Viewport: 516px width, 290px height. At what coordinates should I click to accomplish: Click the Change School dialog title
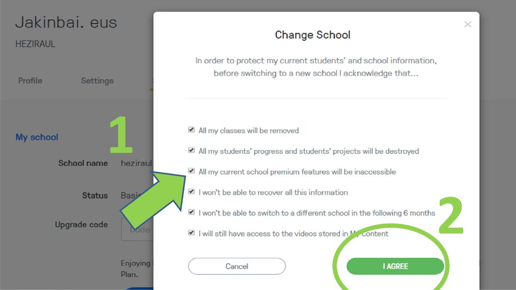pyautogui.click(x=312, y=35)
